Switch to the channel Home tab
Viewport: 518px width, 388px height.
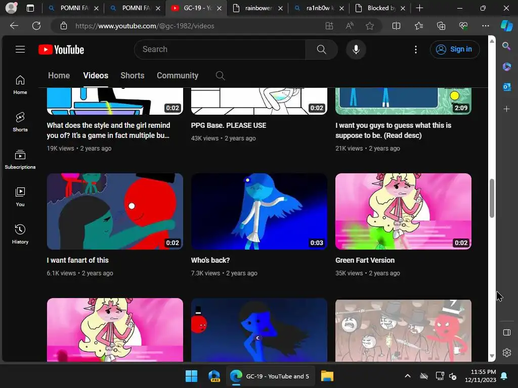pos(59,76)
